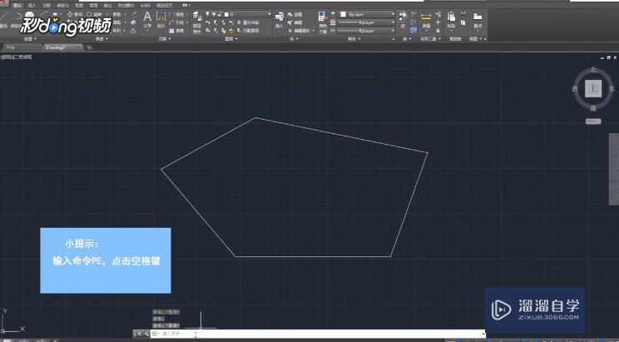Select the Text (文字) tool

[x=147, y=20]
